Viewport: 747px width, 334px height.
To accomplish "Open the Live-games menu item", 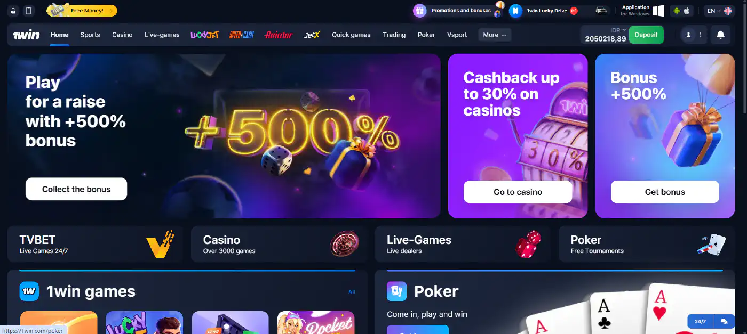I will pos(162,35).
